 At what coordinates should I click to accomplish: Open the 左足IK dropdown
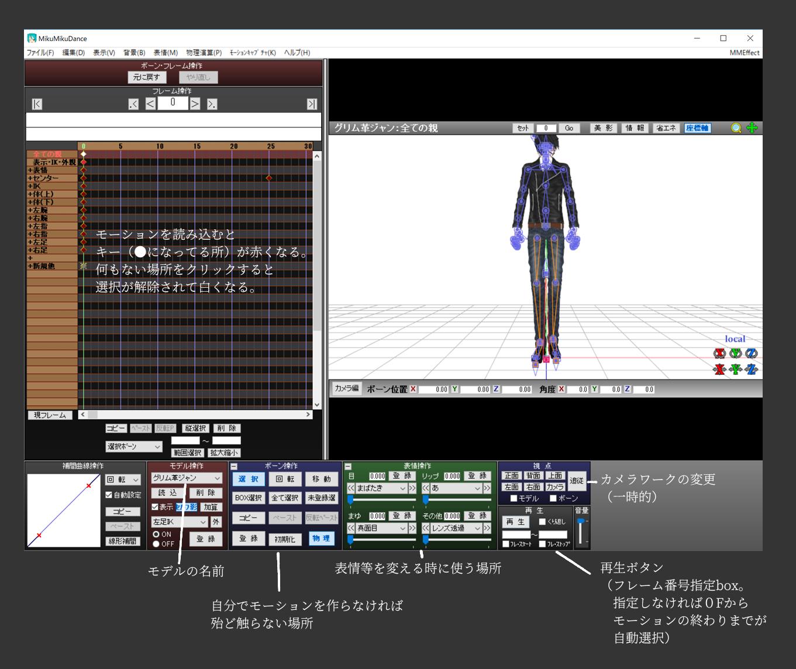(180, 522)
